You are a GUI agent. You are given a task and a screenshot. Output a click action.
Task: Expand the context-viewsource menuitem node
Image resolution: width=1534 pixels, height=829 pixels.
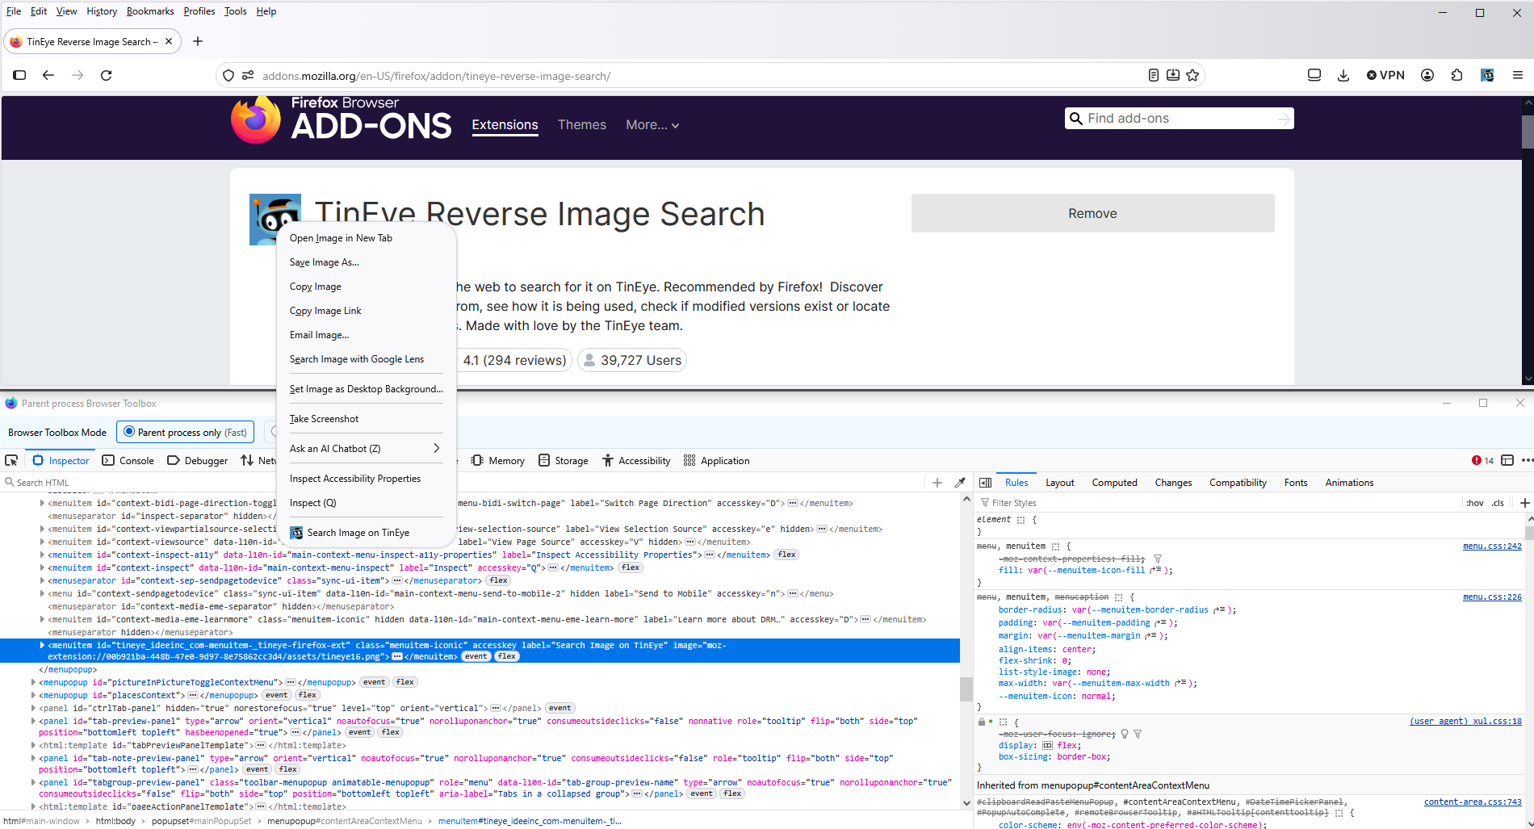[42, 542]
